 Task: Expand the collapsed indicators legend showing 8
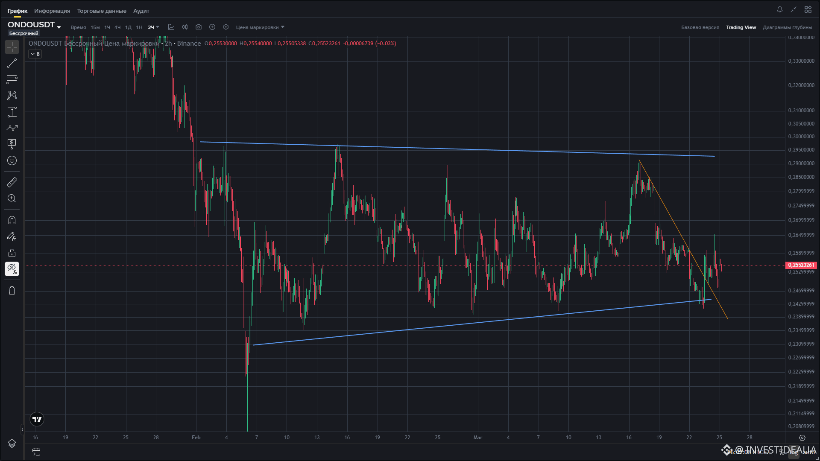click(x=35, y=54)
